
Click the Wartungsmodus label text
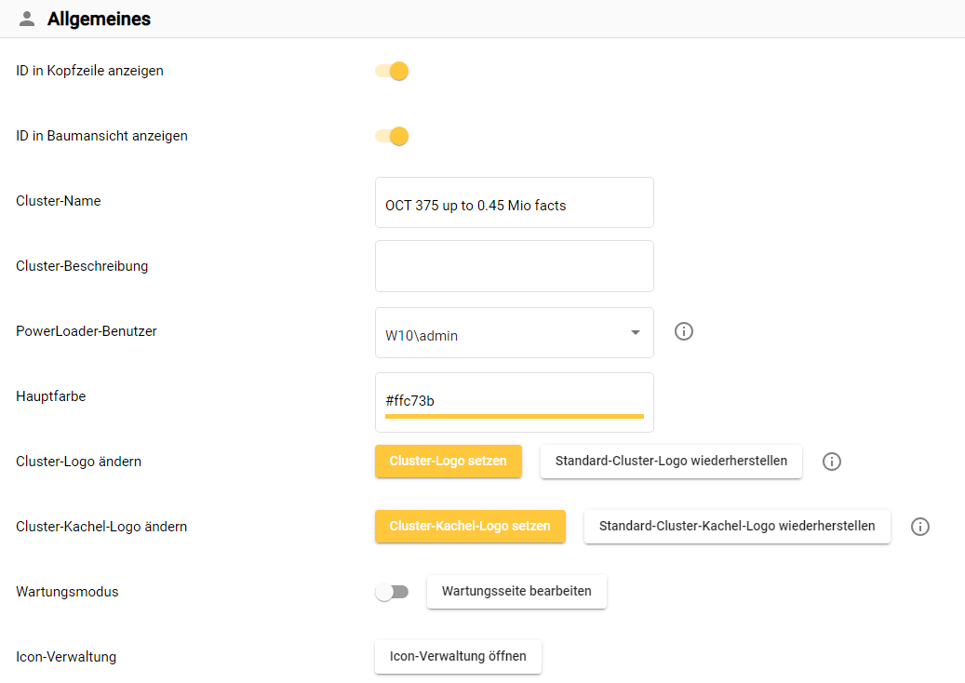tap(67, 592)
